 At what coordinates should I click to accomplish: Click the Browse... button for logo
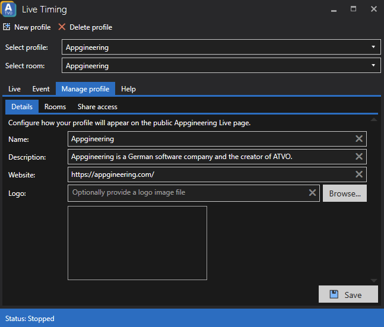click(345, 193)
